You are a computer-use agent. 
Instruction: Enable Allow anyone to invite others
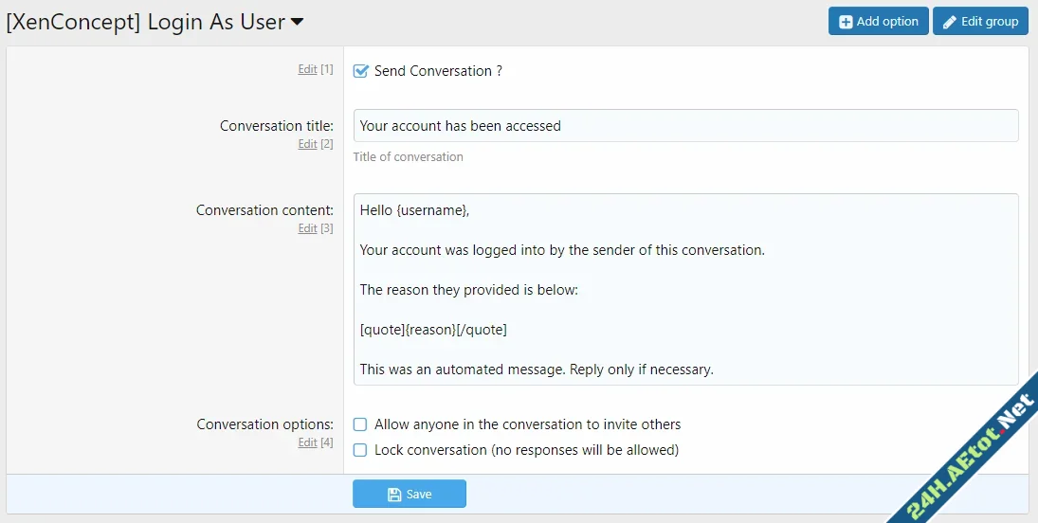pos(360,424)
